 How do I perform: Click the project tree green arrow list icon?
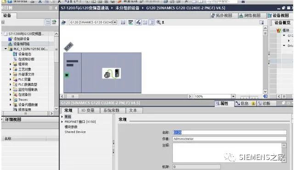[54, 22]
